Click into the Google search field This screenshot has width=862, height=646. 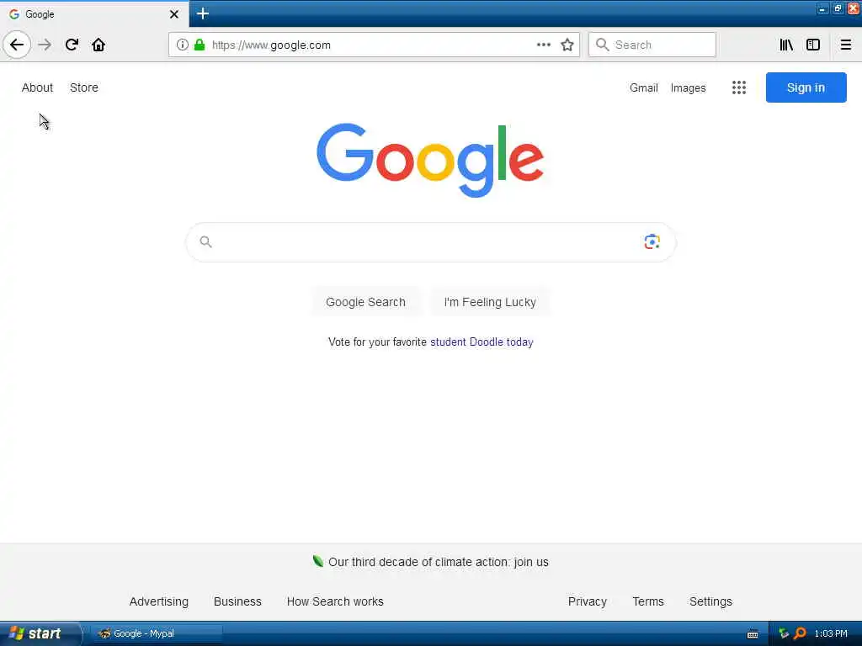pos(430,242)
